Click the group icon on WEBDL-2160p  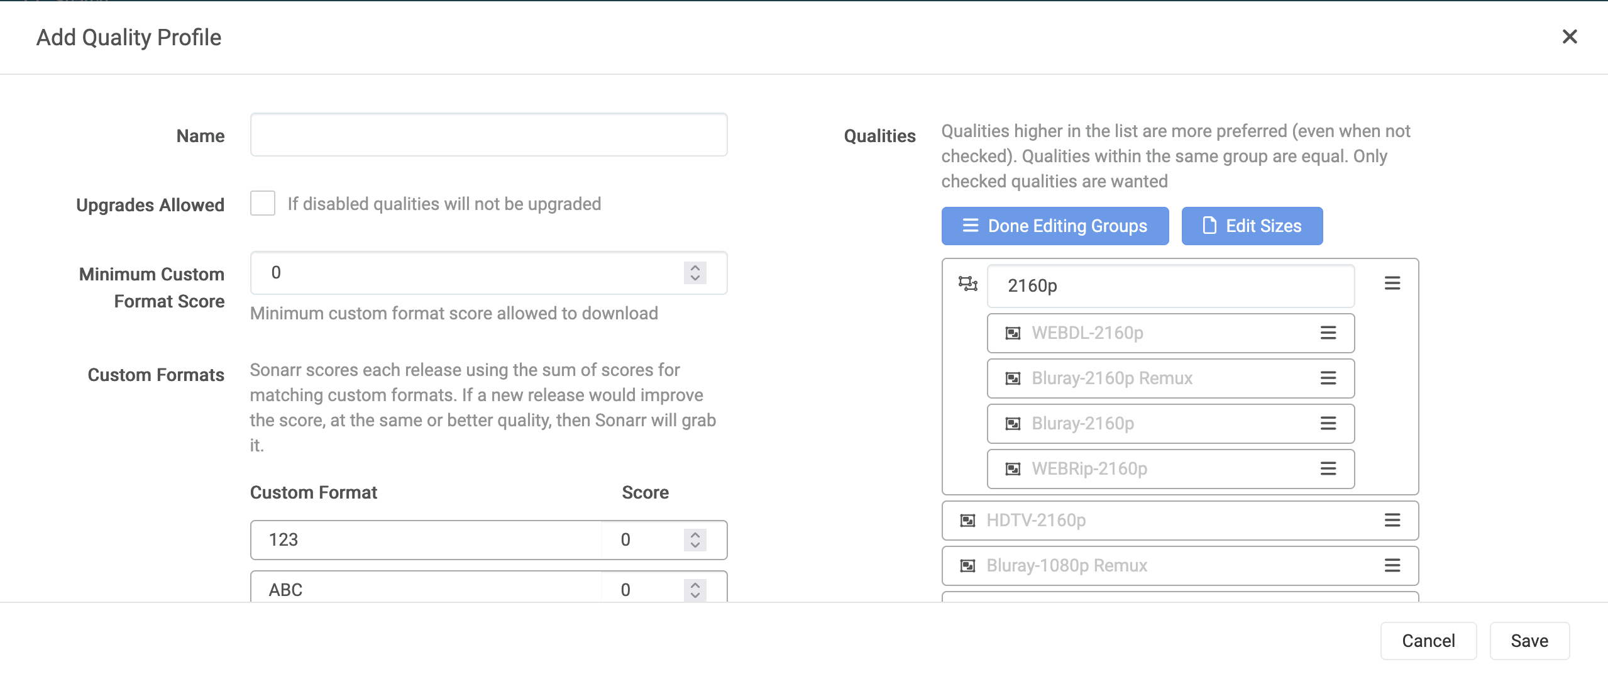(1013, 333)
